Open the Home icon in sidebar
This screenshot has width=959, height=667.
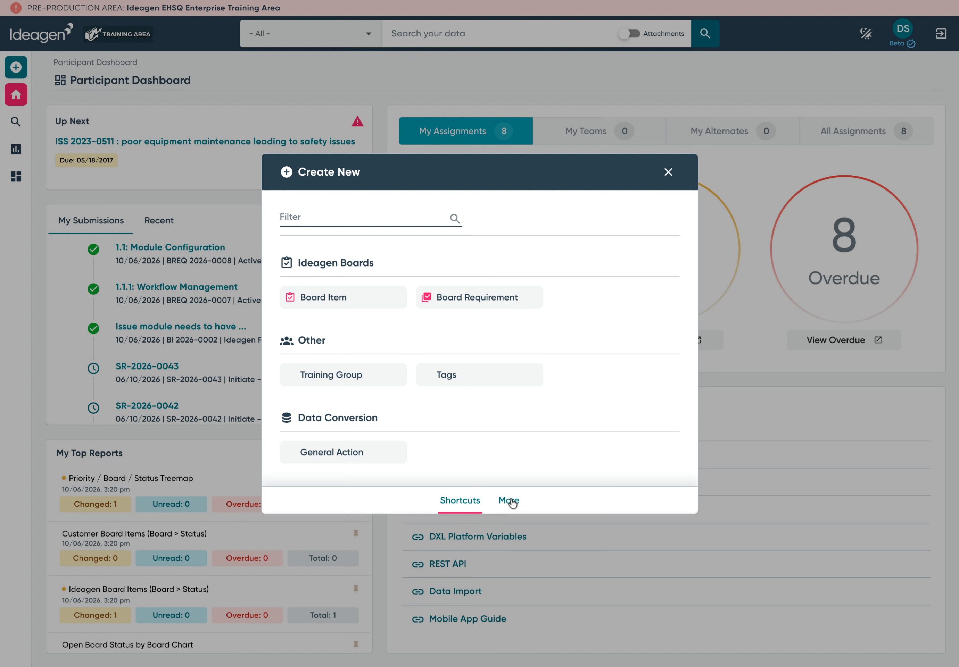16,95
